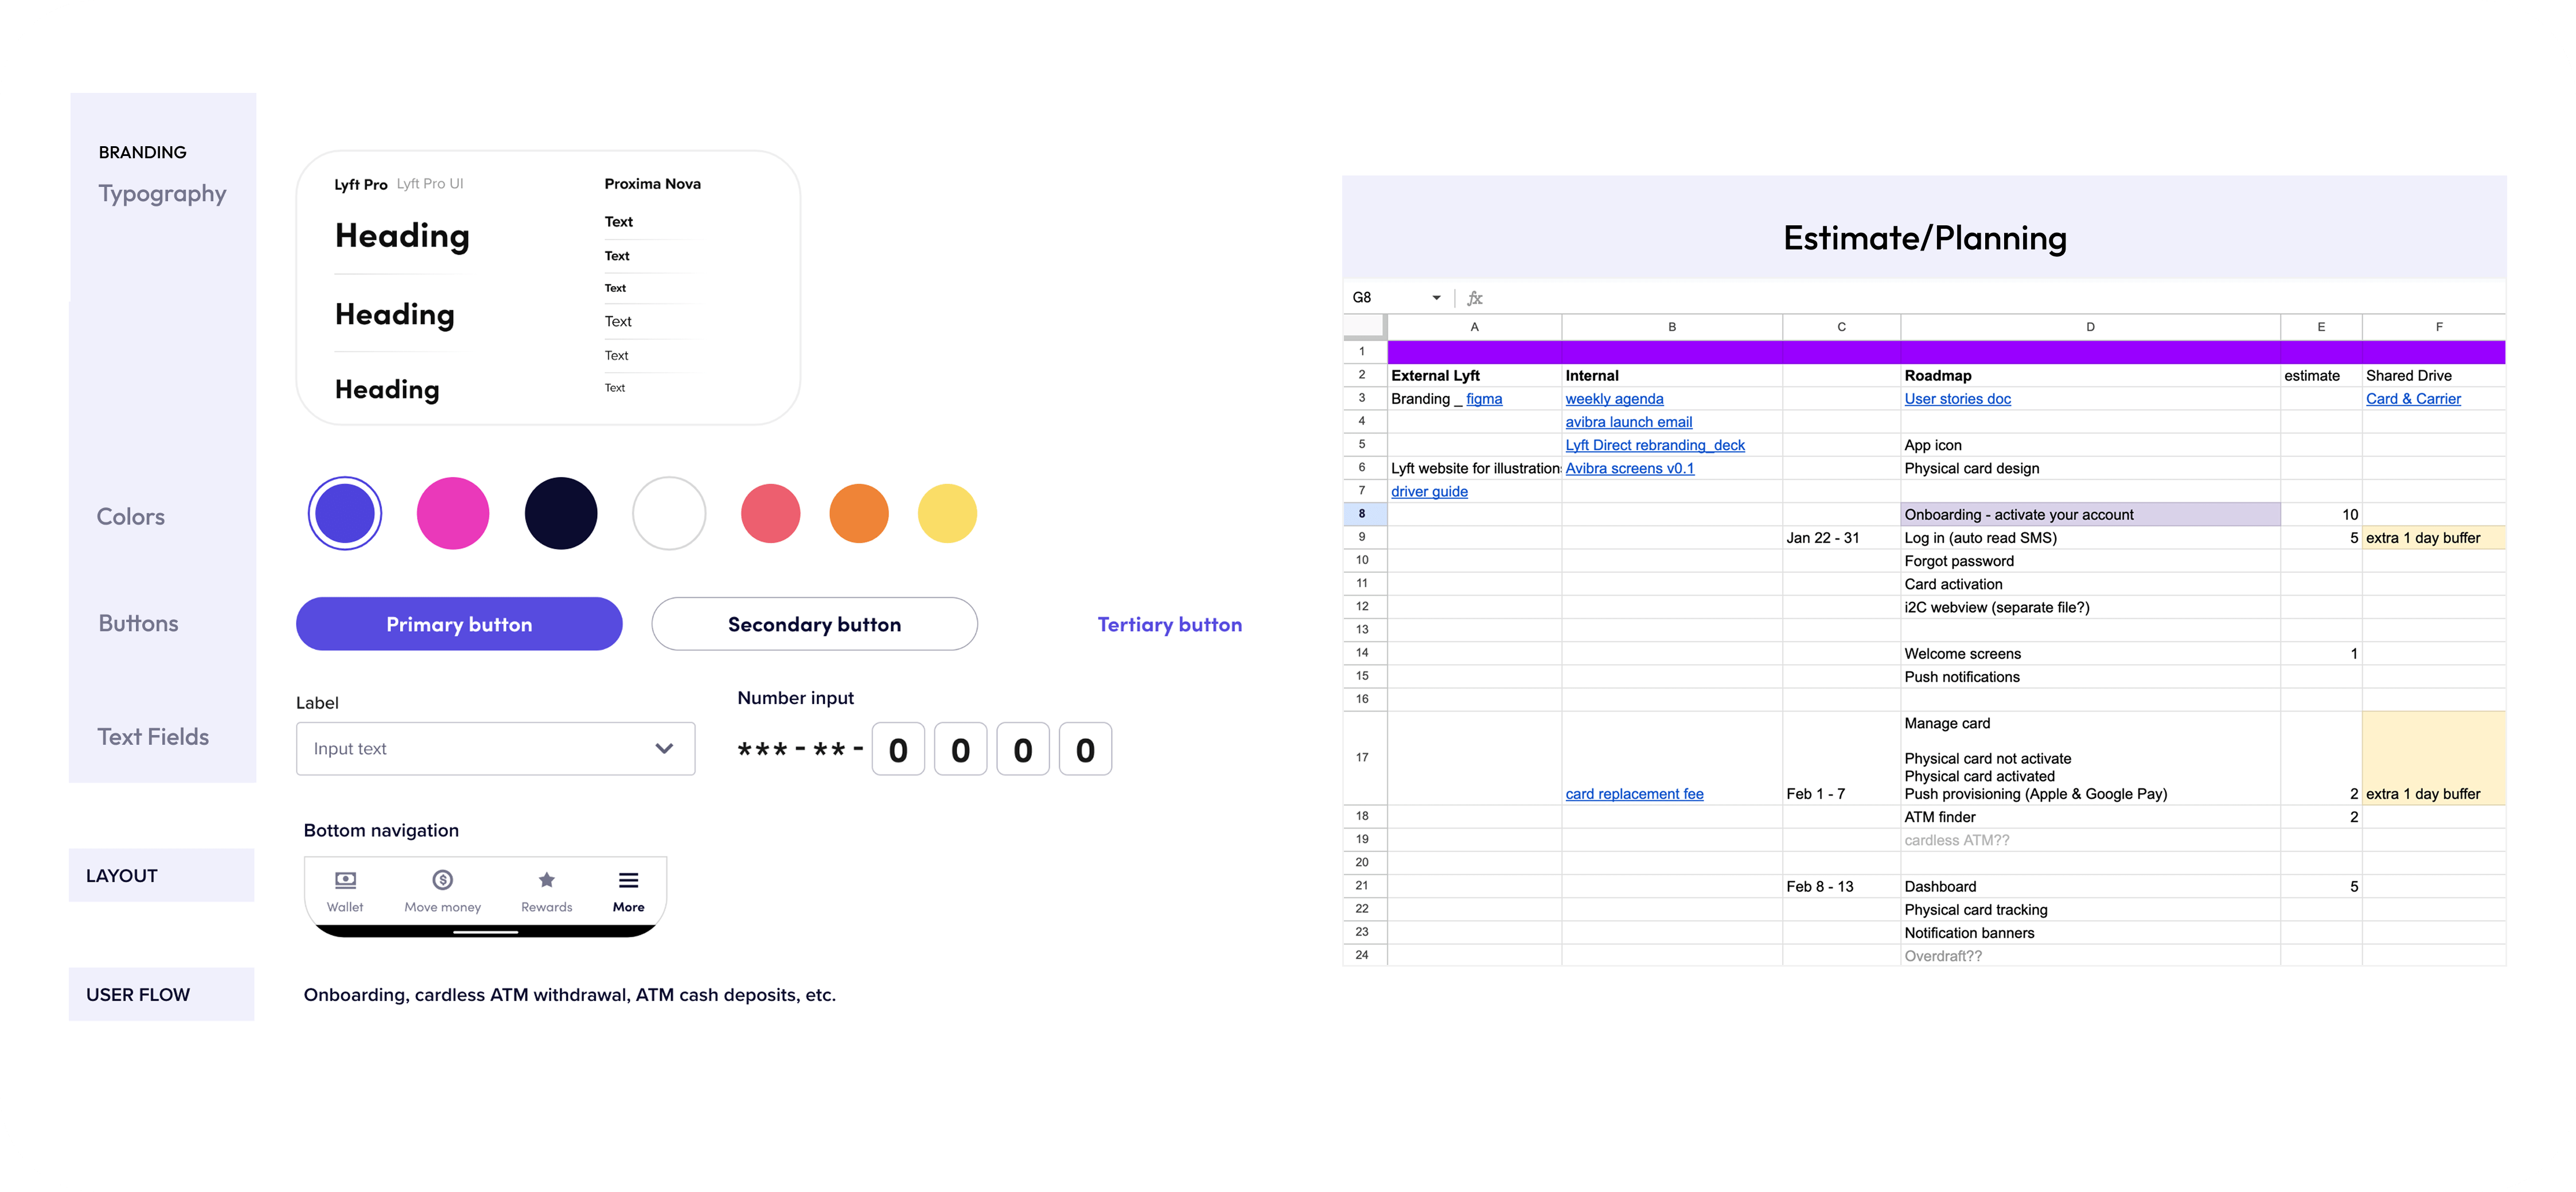
Task: Click the Wallet icon in bottom navigation
Action: pos(345,880)
